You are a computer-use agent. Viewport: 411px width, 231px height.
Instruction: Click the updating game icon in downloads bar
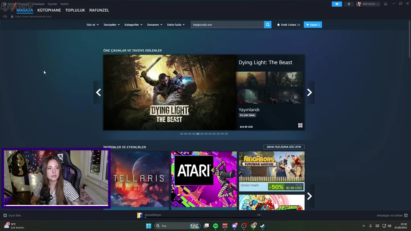point(140,215)
